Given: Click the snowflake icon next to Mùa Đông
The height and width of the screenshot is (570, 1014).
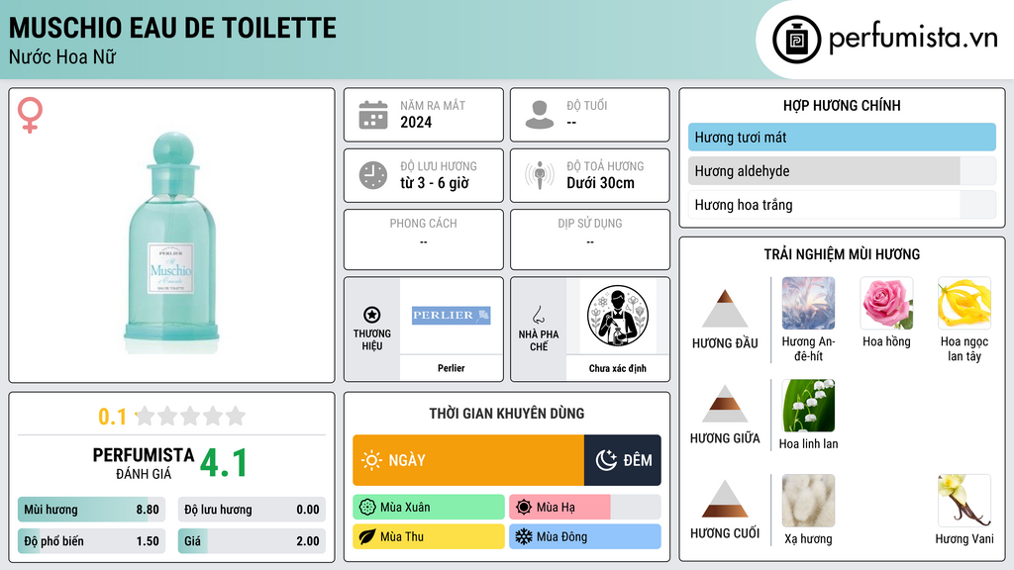Looking at the screenshot, I should [524, 537].
